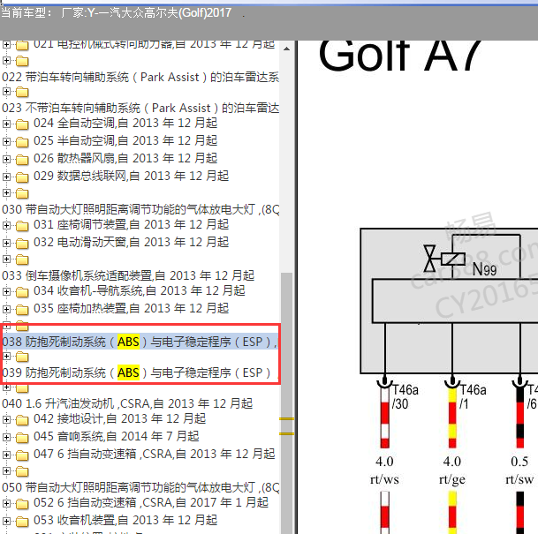The image size is (538, 534).
Task: Expand the 032 电动滑动天窗 tree node
Action: (x=6, y=243)
